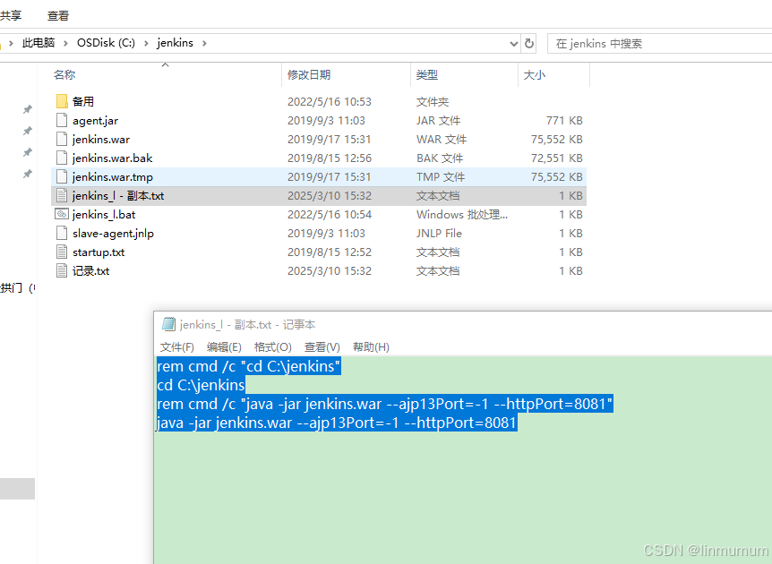This screenshot has width=772, height=564.
Task: Select file name jenkins.war
Action: pyautogui.click(x=101, y=140)
